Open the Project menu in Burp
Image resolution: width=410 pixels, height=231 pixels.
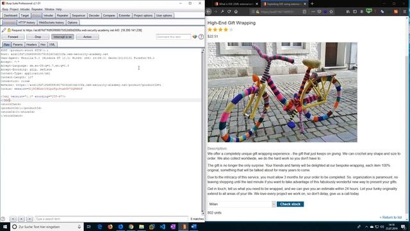pyautogui.click(x=14, y=9)
